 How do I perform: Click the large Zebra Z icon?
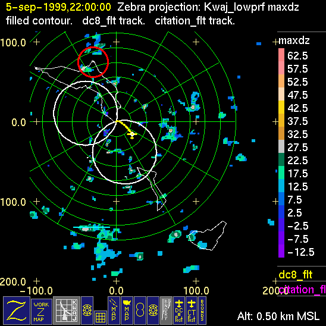point(17,310)
